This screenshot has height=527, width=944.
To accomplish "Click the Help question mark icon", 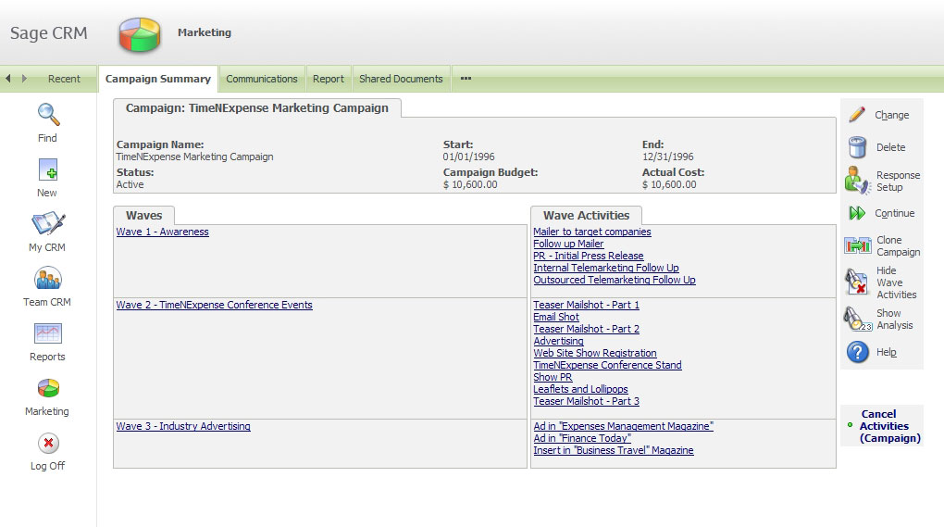I will [x=858, y=352].
